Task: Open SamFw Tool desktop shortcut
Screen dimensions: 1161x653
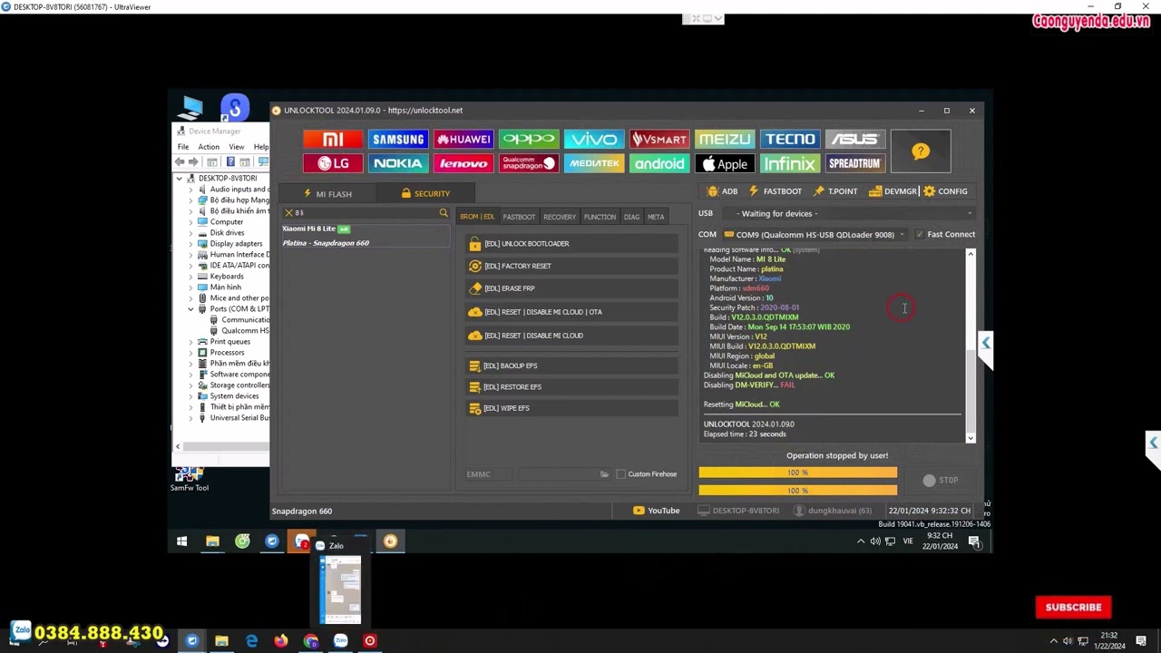Action: 189,479
